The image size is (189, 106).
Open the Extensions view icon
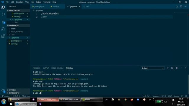(3, 36)
